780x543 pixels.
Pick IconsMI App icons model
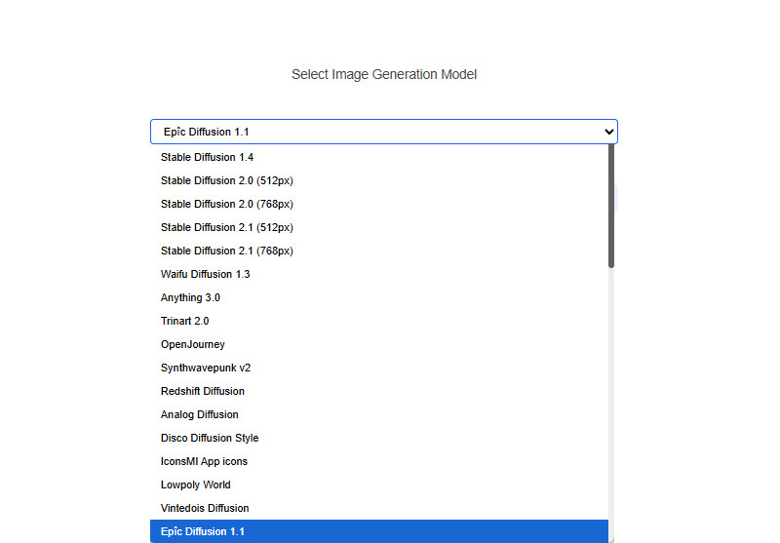pos(379,461)
